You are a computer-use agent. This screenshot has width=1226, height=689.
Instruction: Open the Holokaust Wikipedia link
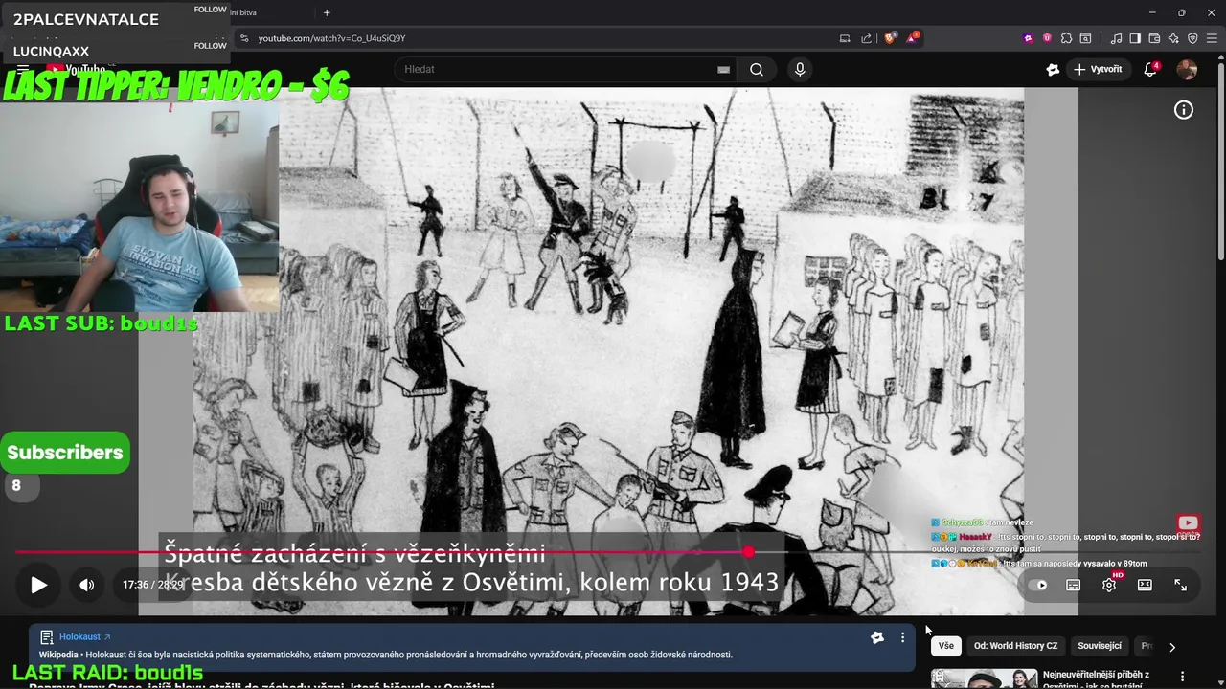tap(84, 636)
